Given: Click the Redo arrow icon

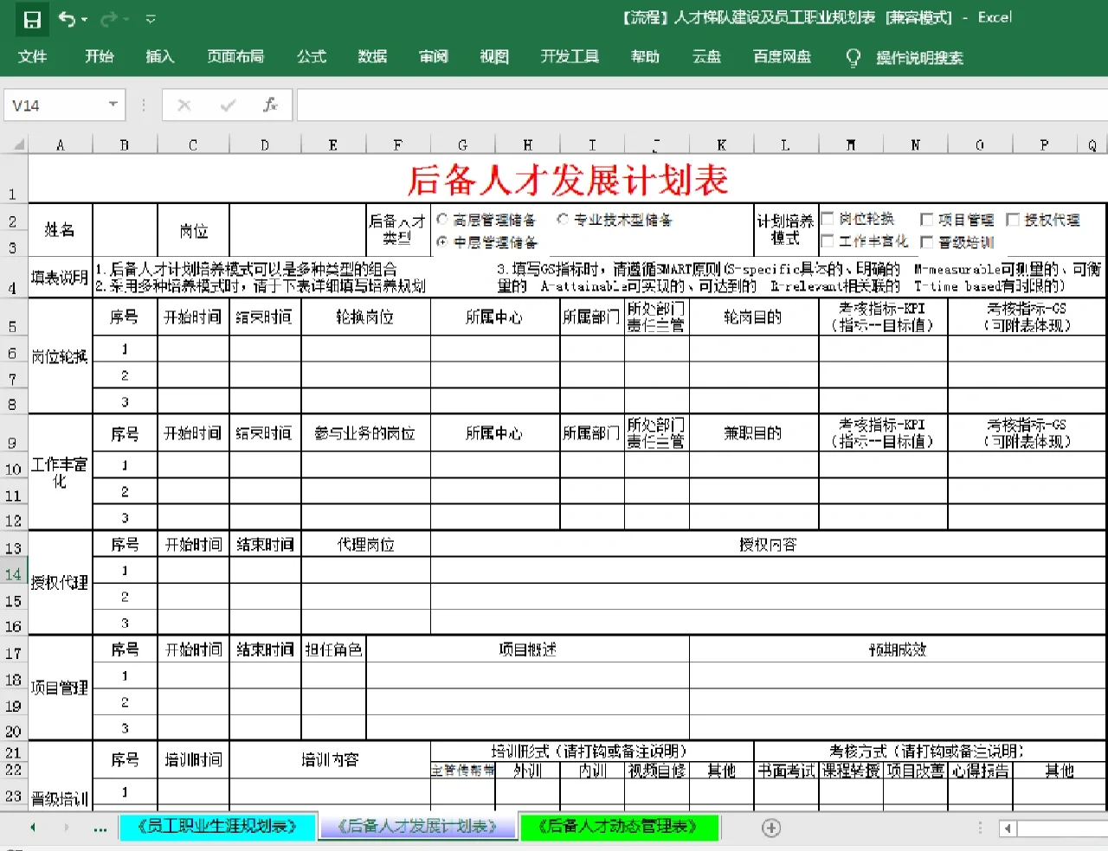Looking at the screenshot, I should 110,18.
